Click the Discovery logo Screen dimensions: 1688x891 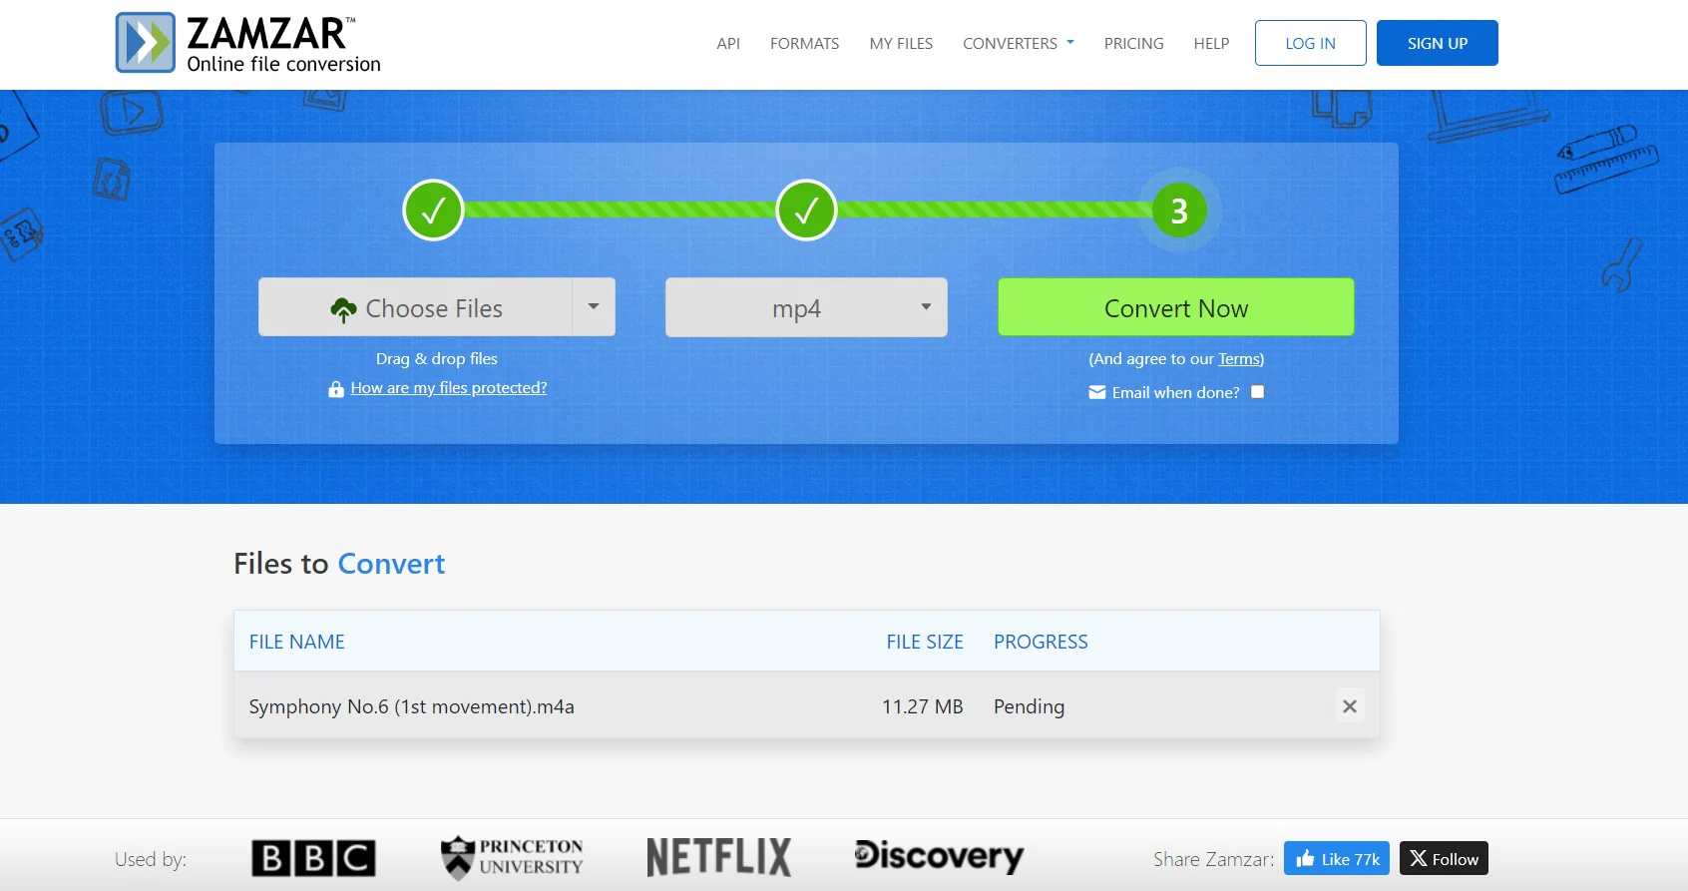[x=939, y=856]
